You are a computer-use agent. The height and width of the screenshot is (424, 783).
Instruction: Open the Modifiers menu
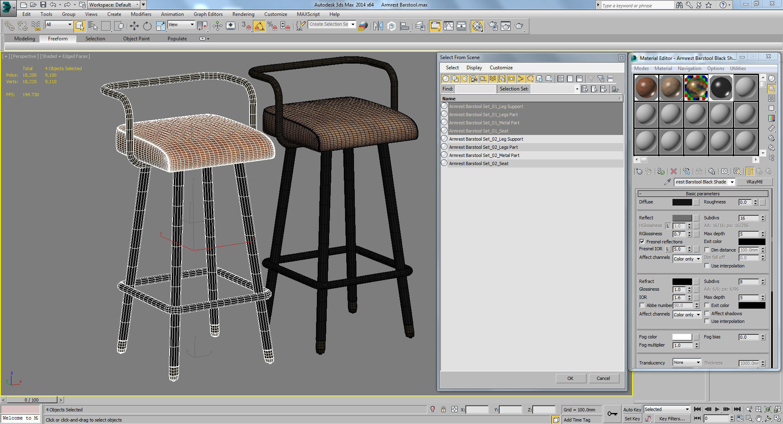141,14
